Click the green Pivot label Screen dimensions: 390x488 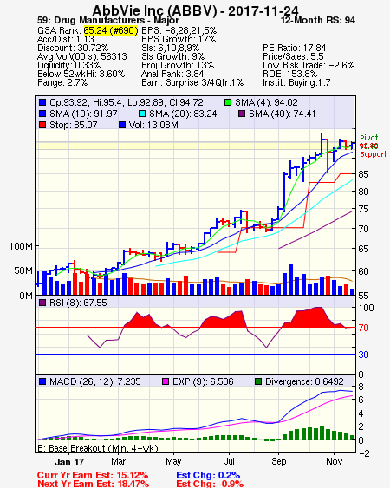(369, 138)
